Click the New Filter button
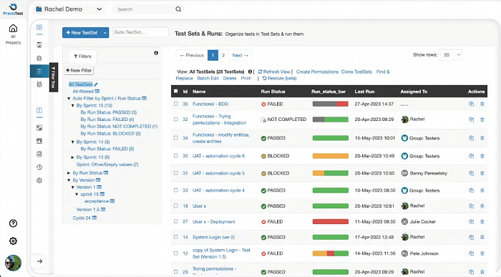This screenshot has width=501, height=277. coord(79,70)
